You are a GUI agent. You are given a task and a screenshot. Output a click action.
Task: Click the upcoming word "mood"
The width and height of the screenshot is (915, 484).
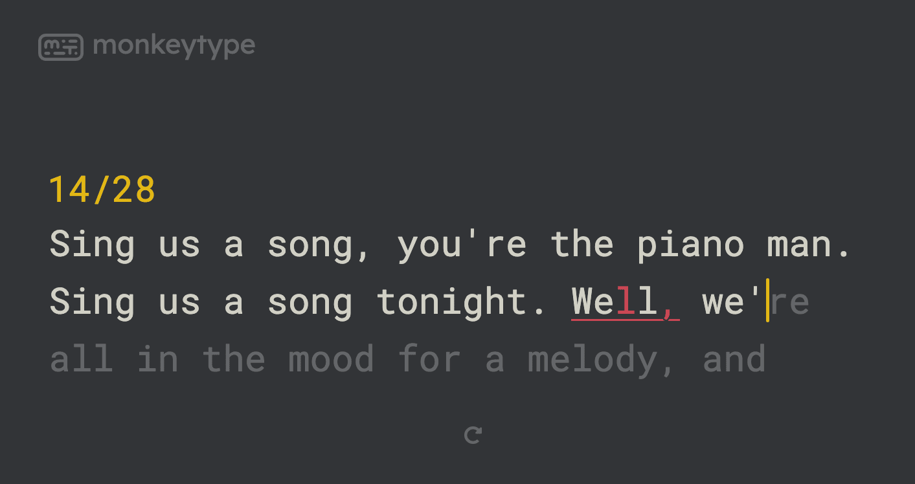point(332,359)
